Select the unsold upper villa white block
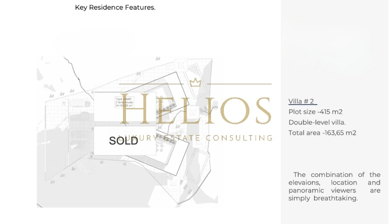 tap(125, 106)
